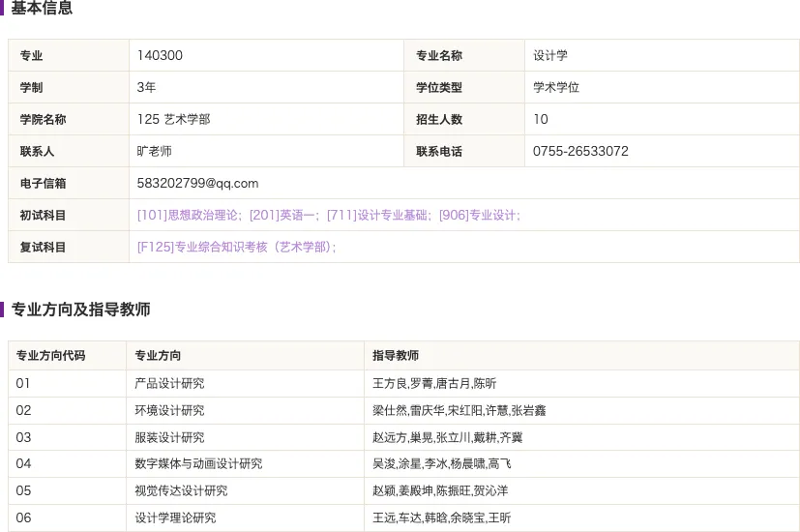Open the [101]思想政治理论 subject link
Screen dimensions: 800x532
click(x=190, y=216)
